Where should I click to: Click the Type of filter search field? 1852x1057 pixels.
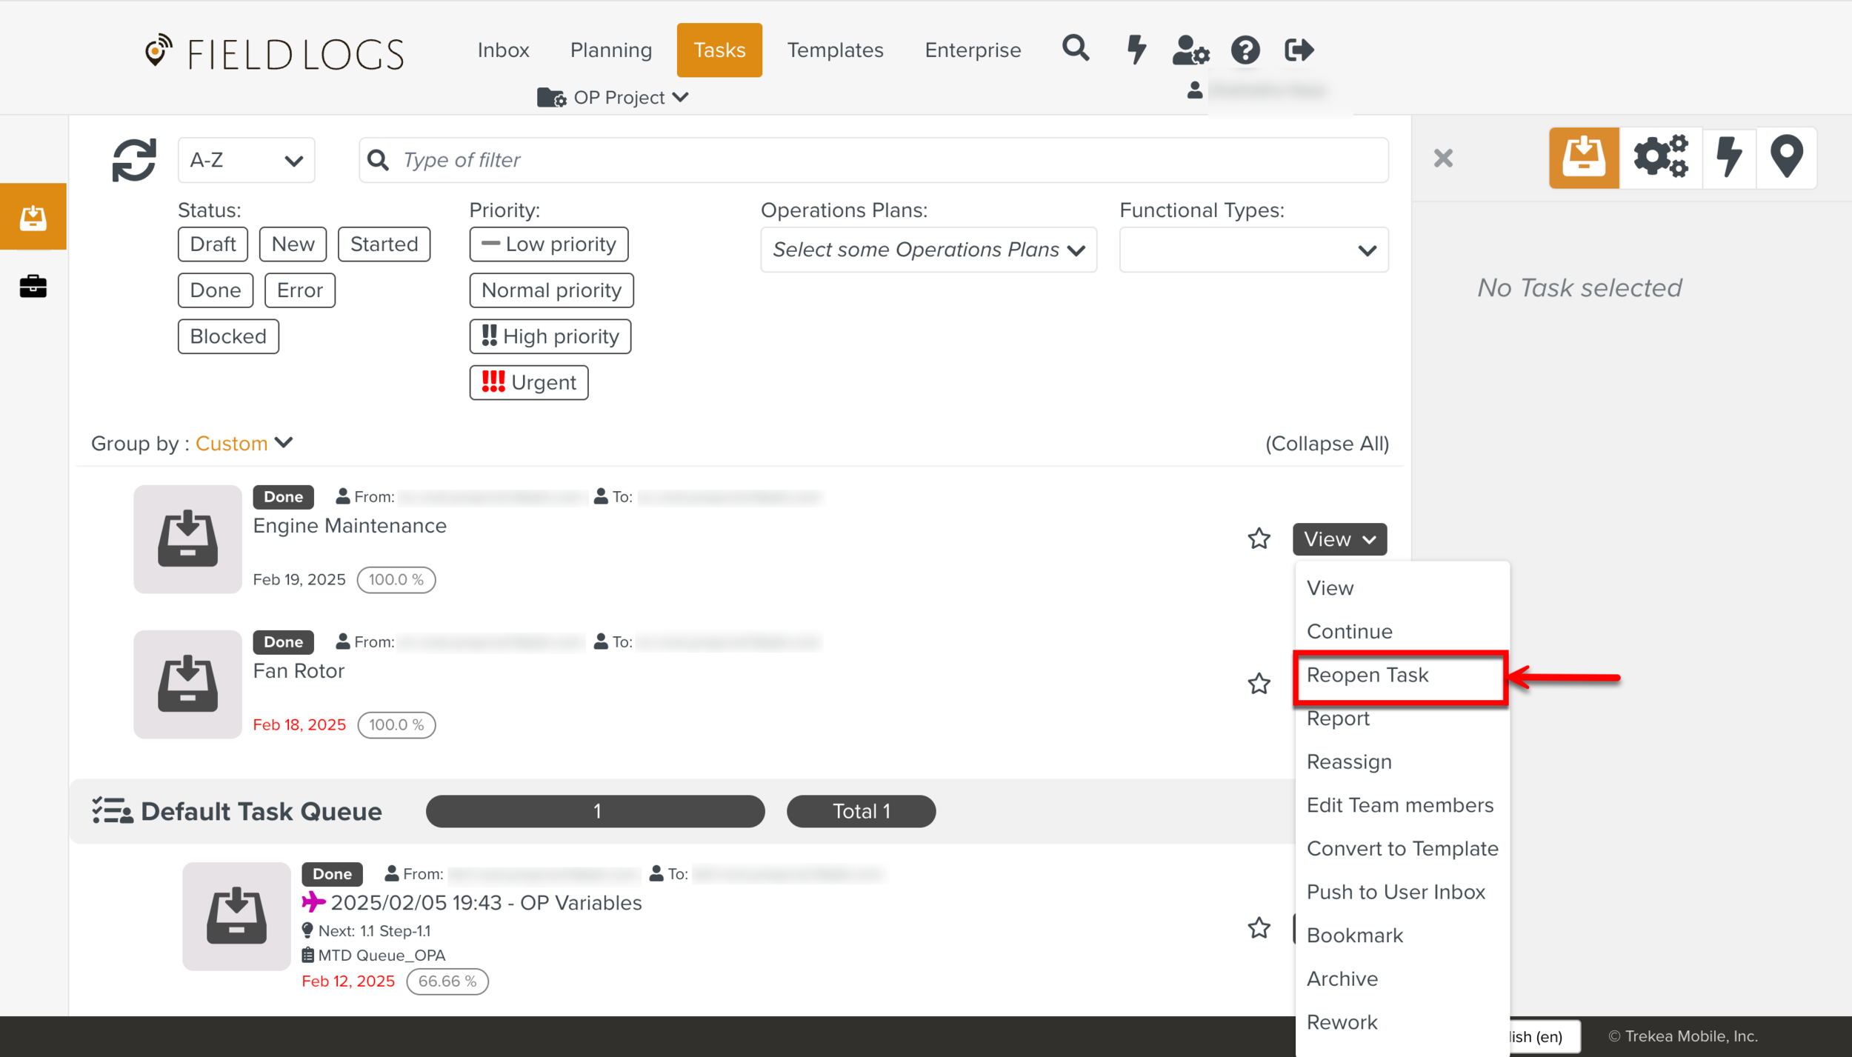pos(874,160)
